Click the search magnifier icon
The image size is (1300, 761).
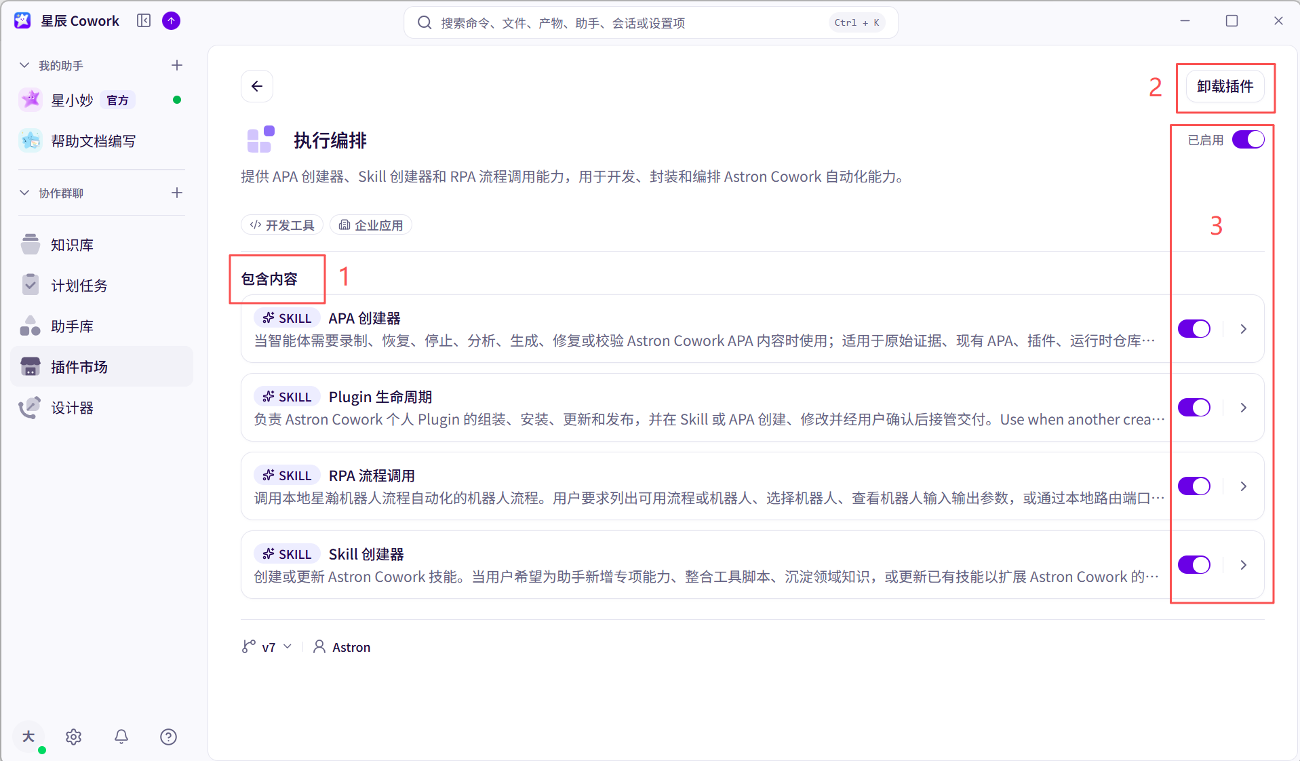coord(425,23)
